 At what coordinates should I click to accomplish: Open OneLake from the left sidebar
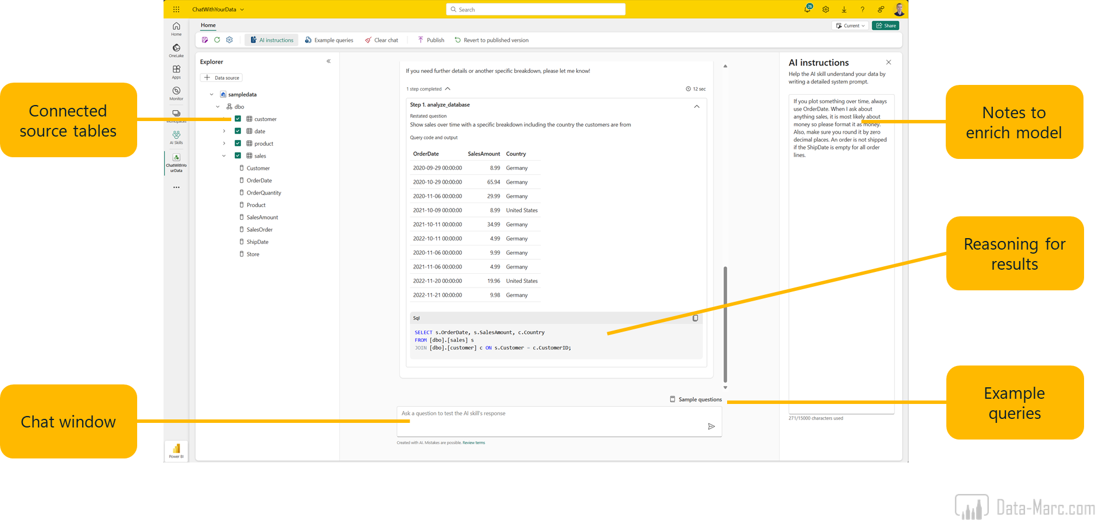[176, 50]
